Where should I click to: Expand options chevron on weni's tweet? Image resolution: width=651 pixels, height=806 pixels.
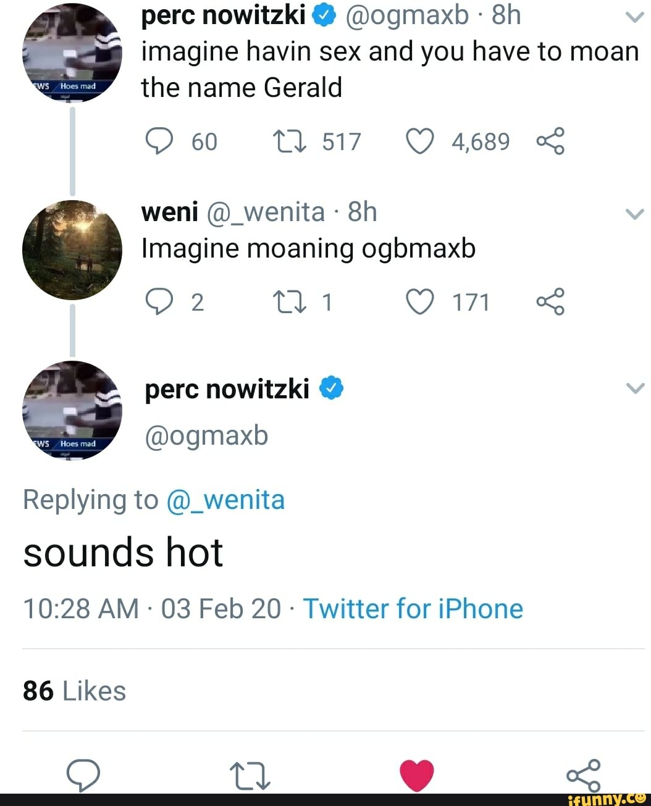[634, 214]
